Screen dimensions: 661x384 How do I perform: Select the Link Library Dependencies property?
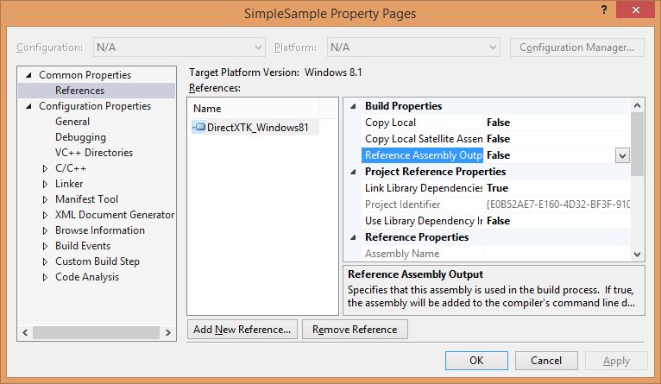[x=495, y=188]
